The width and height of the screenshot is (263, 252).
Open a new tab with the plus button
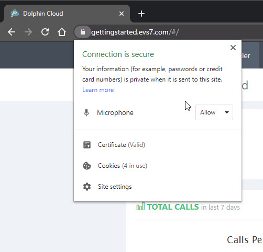[x=141, y=14]
